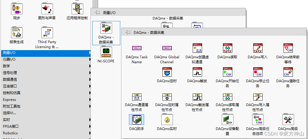308x139 pixels.
Task: Pin the 测量I/O palette with pushpin
Action: [98, 13]
